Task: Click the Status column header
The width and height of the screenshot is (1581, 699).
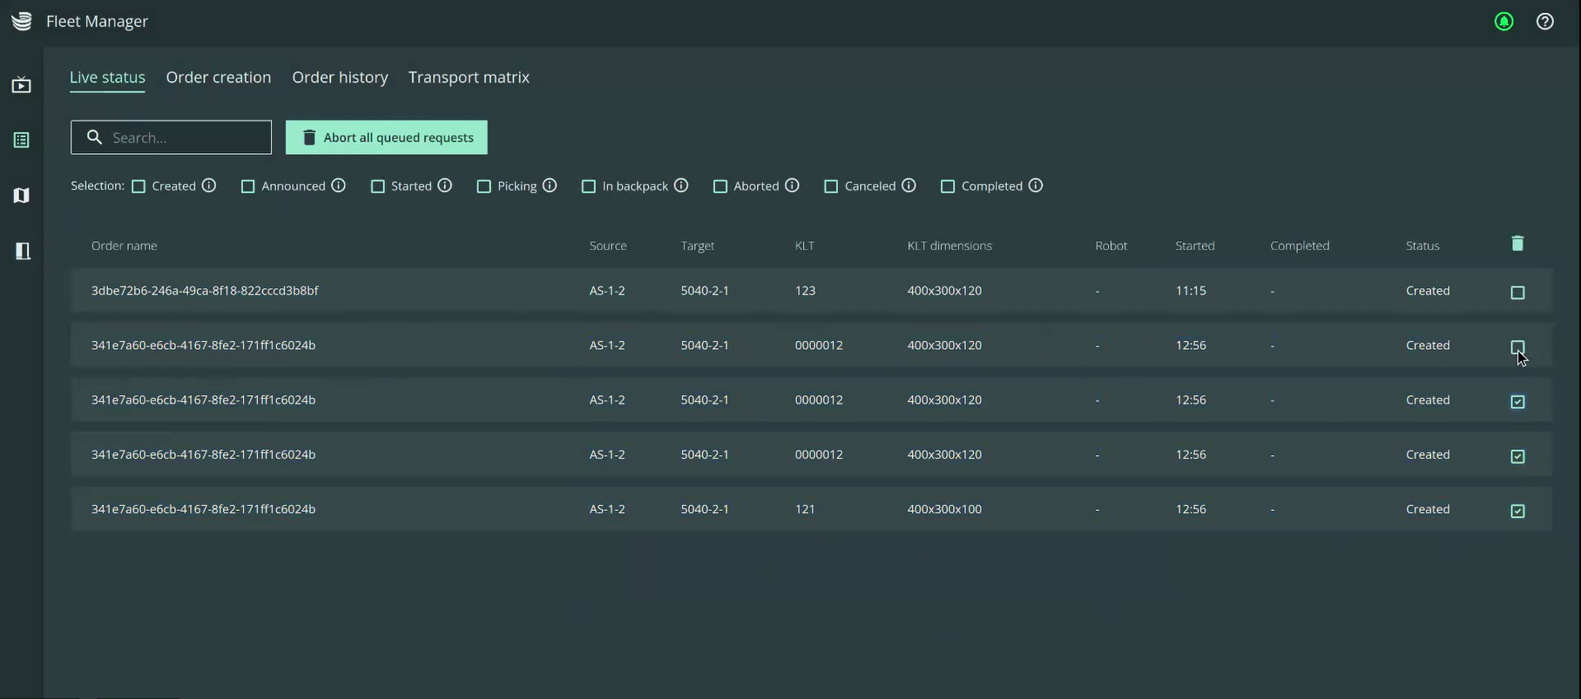Action: tap(1422, 246)
